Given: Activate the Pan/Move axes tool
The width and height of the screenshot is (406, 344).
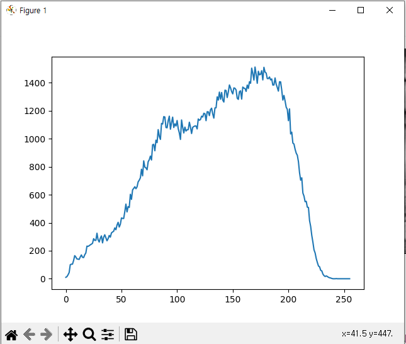Looking at the screenshot, I should click(x=70, y=334).
